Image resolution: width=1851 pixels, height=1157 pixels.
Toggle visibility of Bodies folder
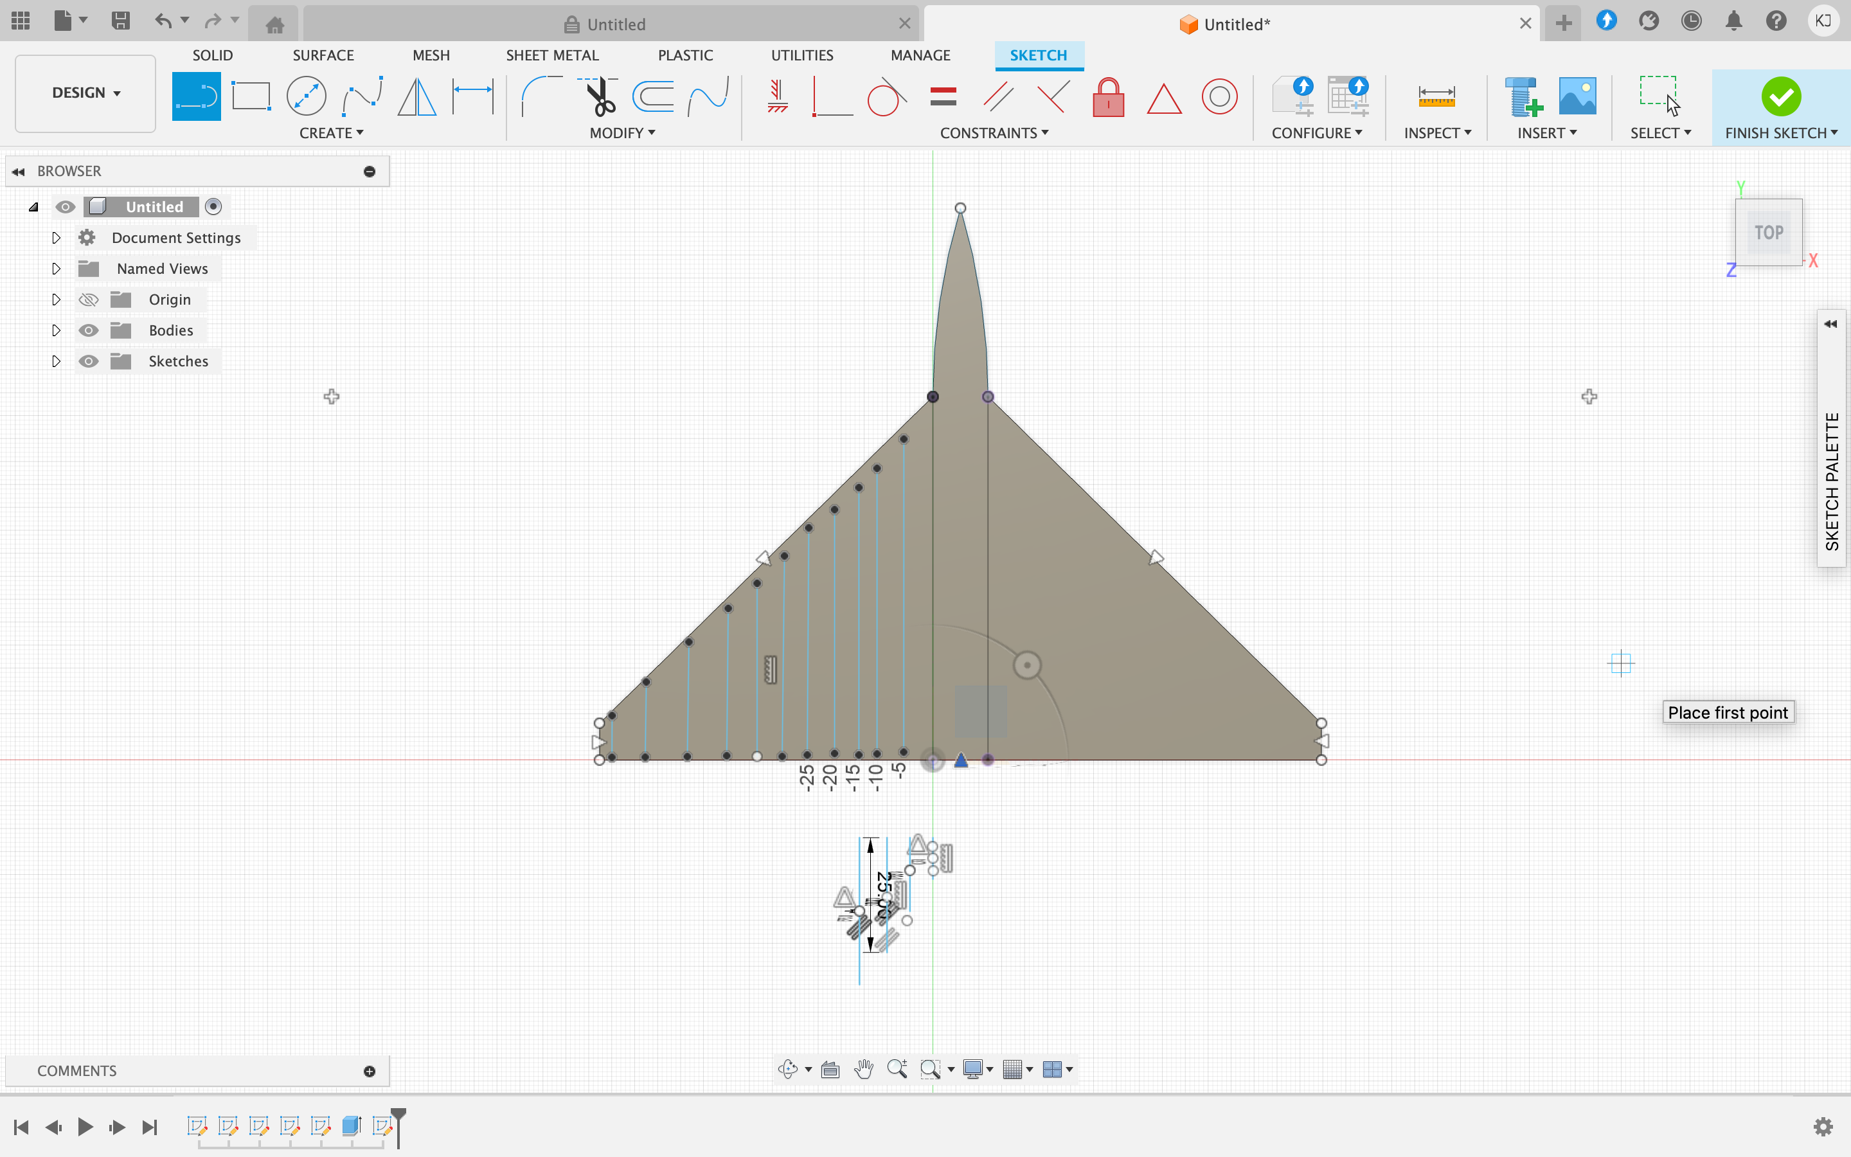click(89, 330)
